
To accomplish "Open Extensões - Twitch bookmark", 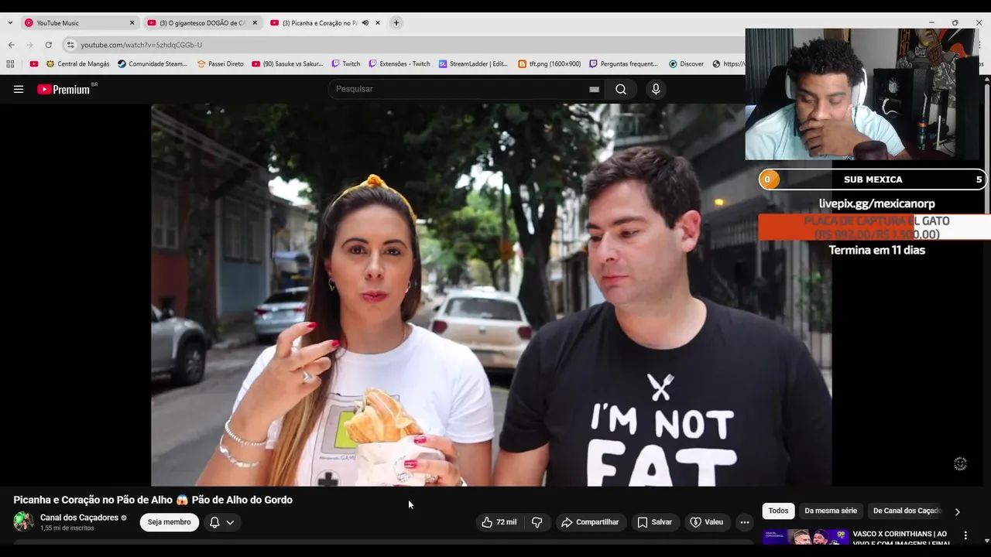I will (x=399, y=64).
